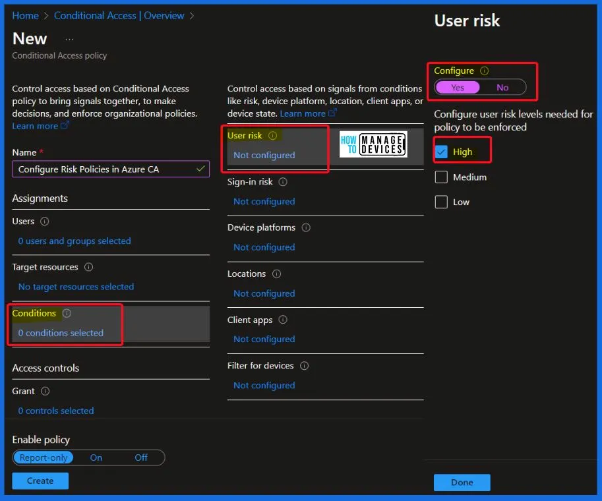Click the Locations label
The width and height of the screenshot is (602, 501).
click(247, 274)
